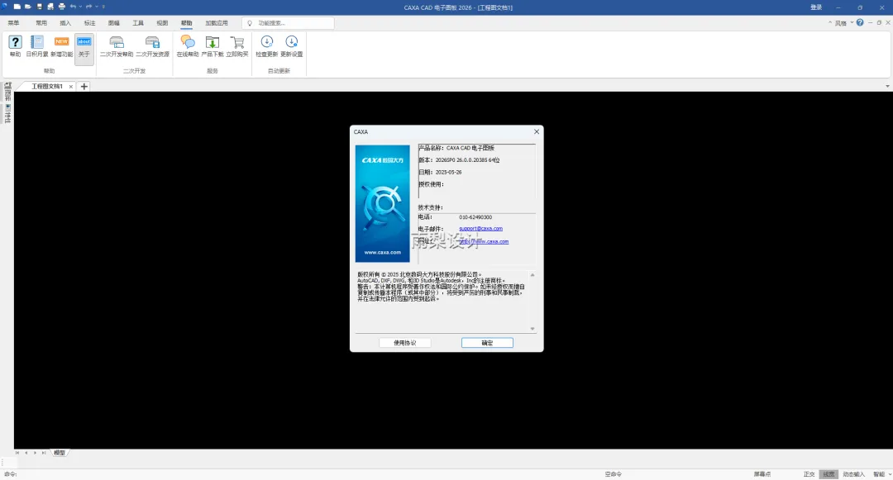This screenshot has width=893, height=480.
Task: Click the Undo arrow in title bar
Action: [73, 7]
